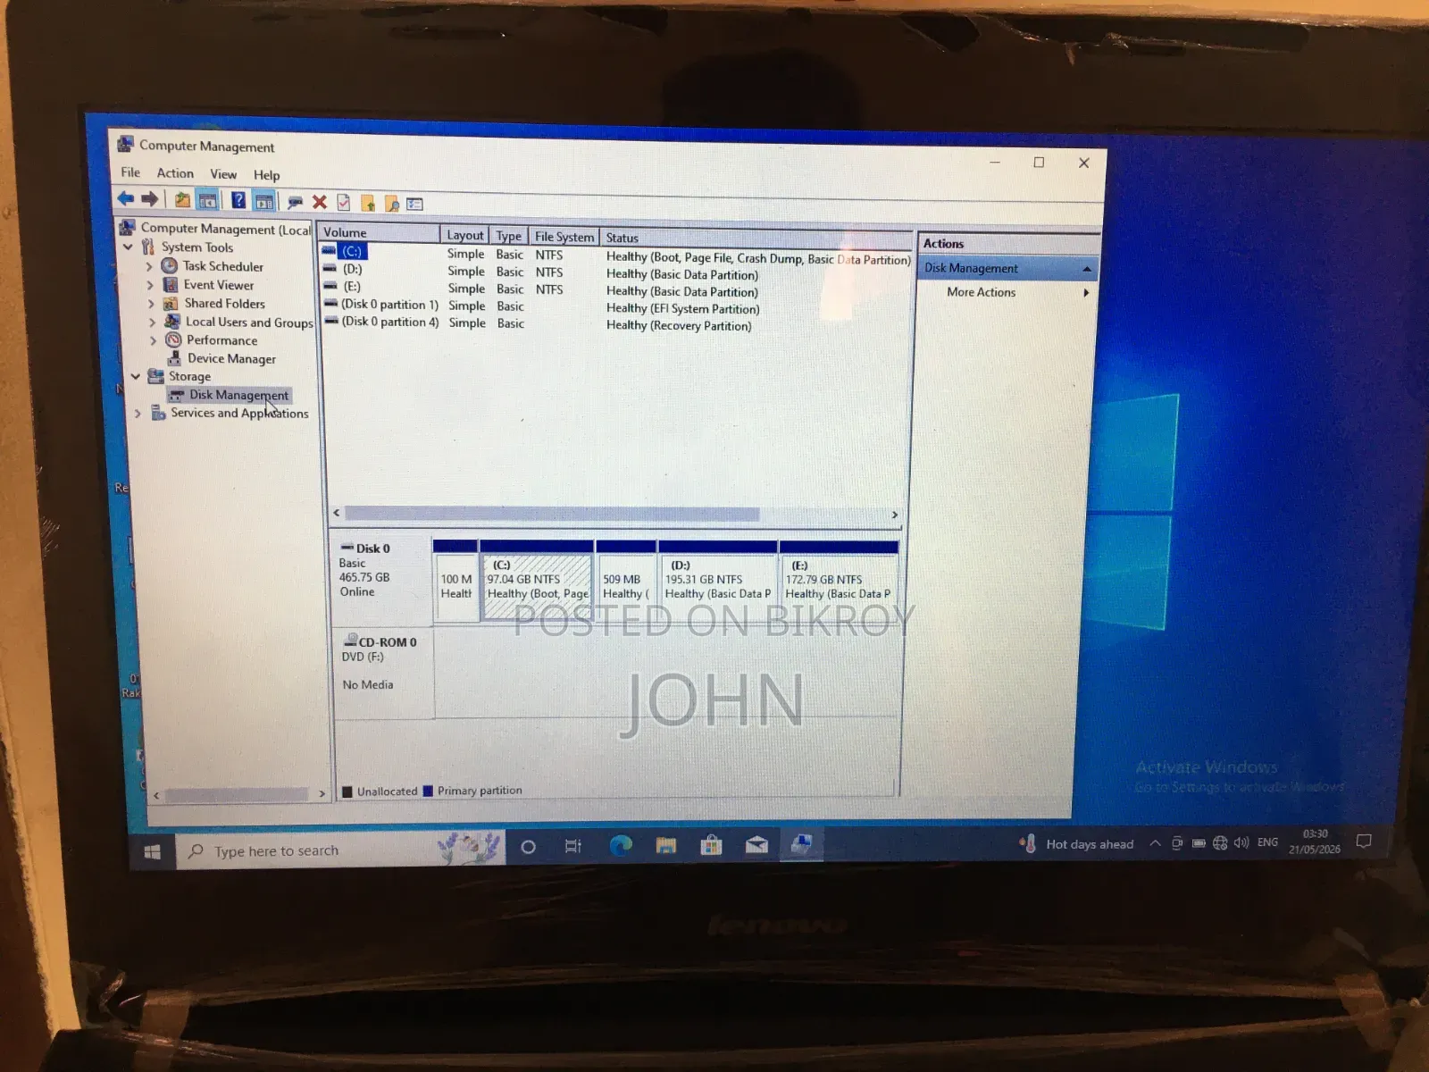The image size is (1429, 1072).
Task: Sort by the Volume column header
Action: [x=380, y=232]
